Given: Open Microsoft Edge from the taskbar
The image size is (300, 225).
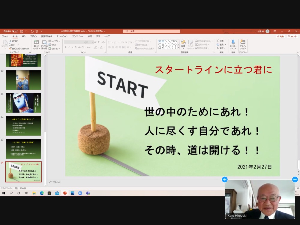Looking at the screenshot, I should coord(42,193).
